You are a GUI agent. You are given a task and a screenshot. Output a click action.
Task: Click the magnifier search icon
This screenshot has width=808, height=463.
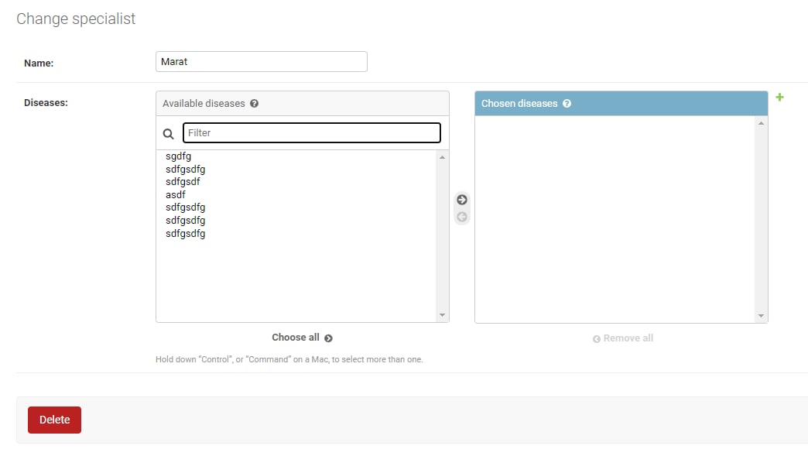[169, 134]
